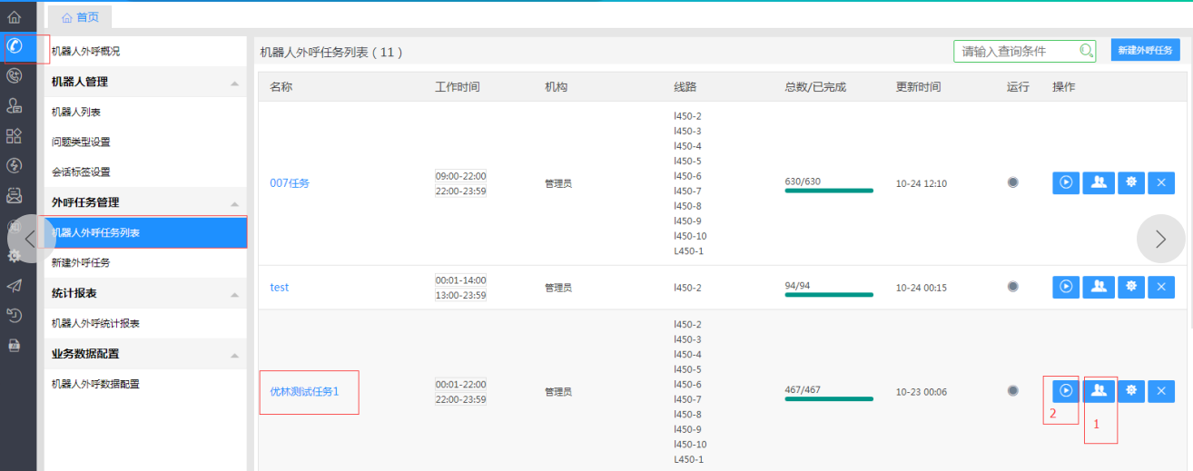Viewport: 1193px width, 471px height.
Task: Delete the test task using X icon
Action: [x=1161, y=287]
